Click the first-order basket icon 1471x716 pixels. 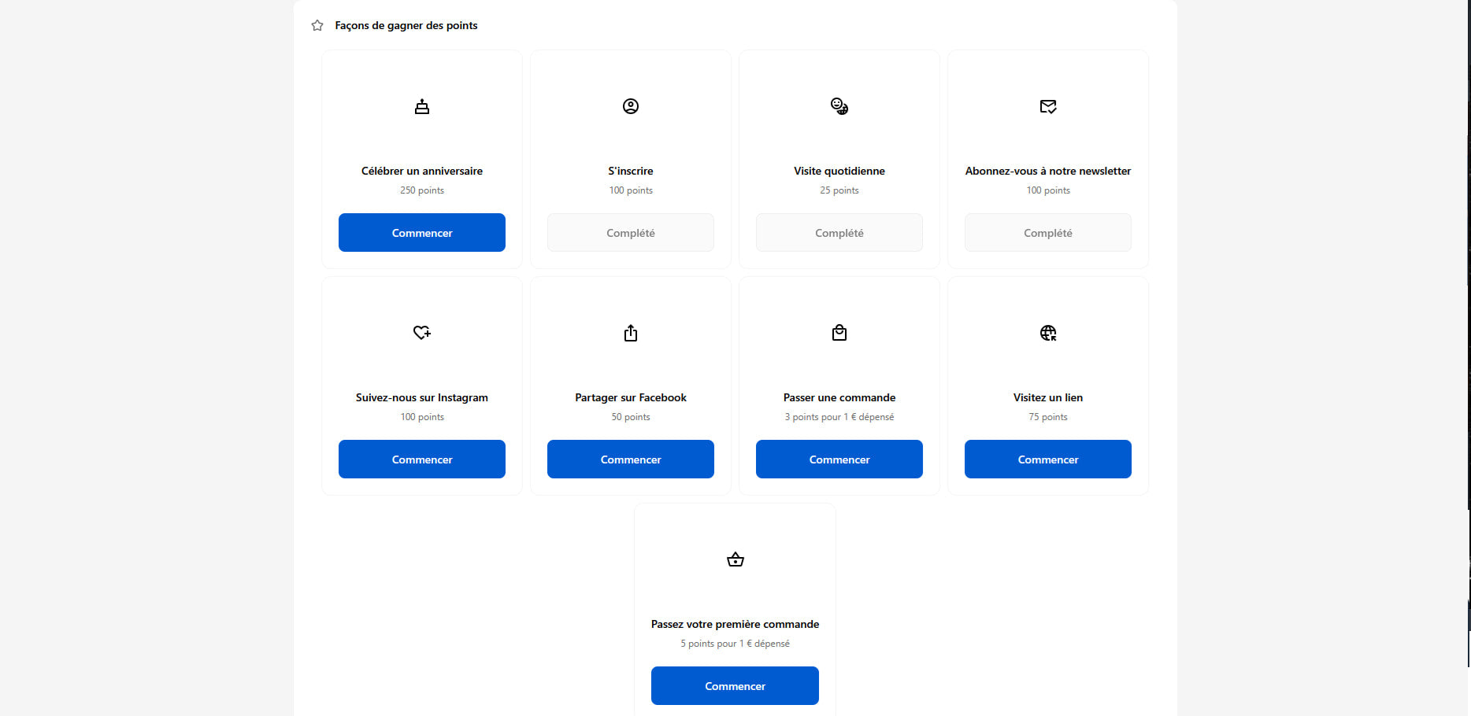tap(735, 559)
